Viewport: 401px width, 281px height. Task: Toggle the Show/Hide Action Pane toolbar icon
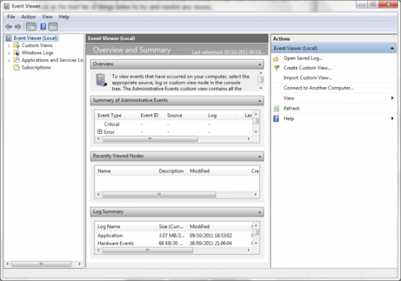coord(53,26)
